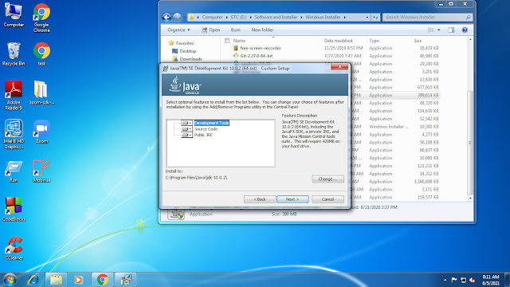Screen dimensions: 510x287
Task: Open the taskbar clock showing 8:11 AM
Action: [491, 280]
